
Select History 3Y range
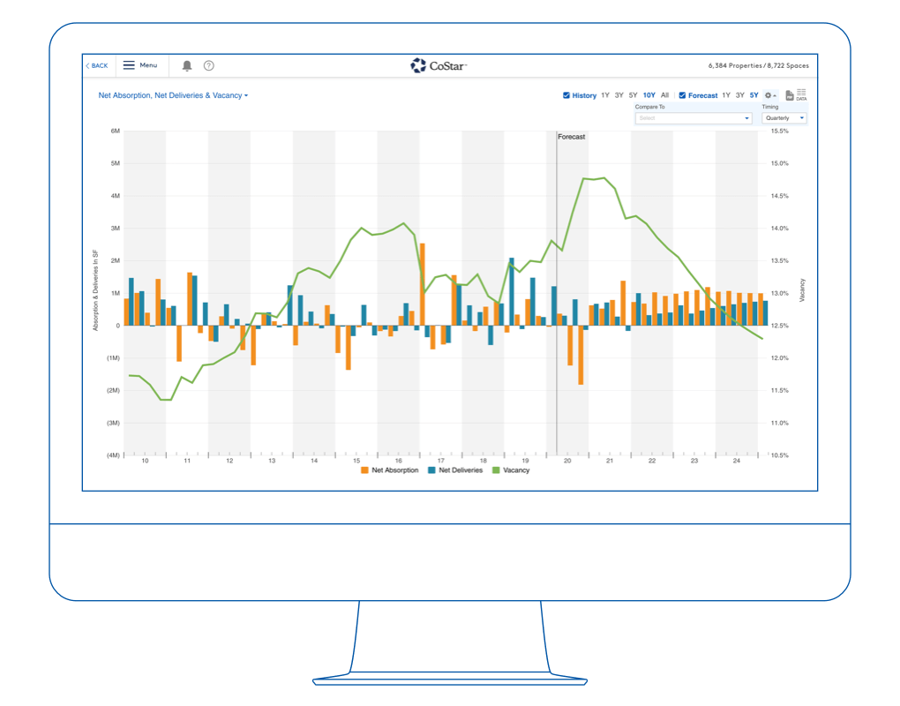pyautogui.click(x=619, y=95)
